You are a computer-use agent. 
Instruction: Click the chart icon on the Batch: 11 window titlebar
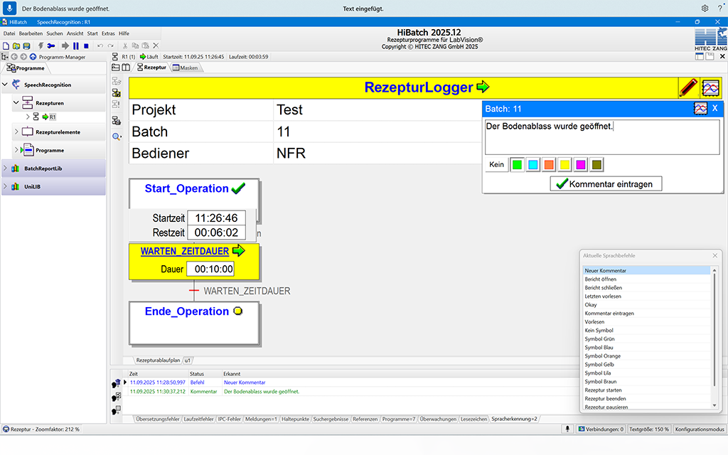(x=701, y=108)
